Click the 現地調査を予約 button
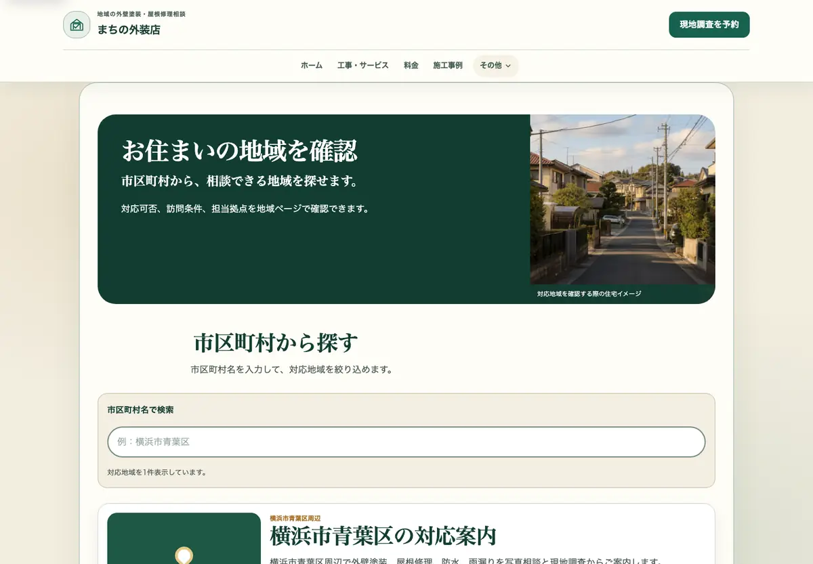 (709, 24)
